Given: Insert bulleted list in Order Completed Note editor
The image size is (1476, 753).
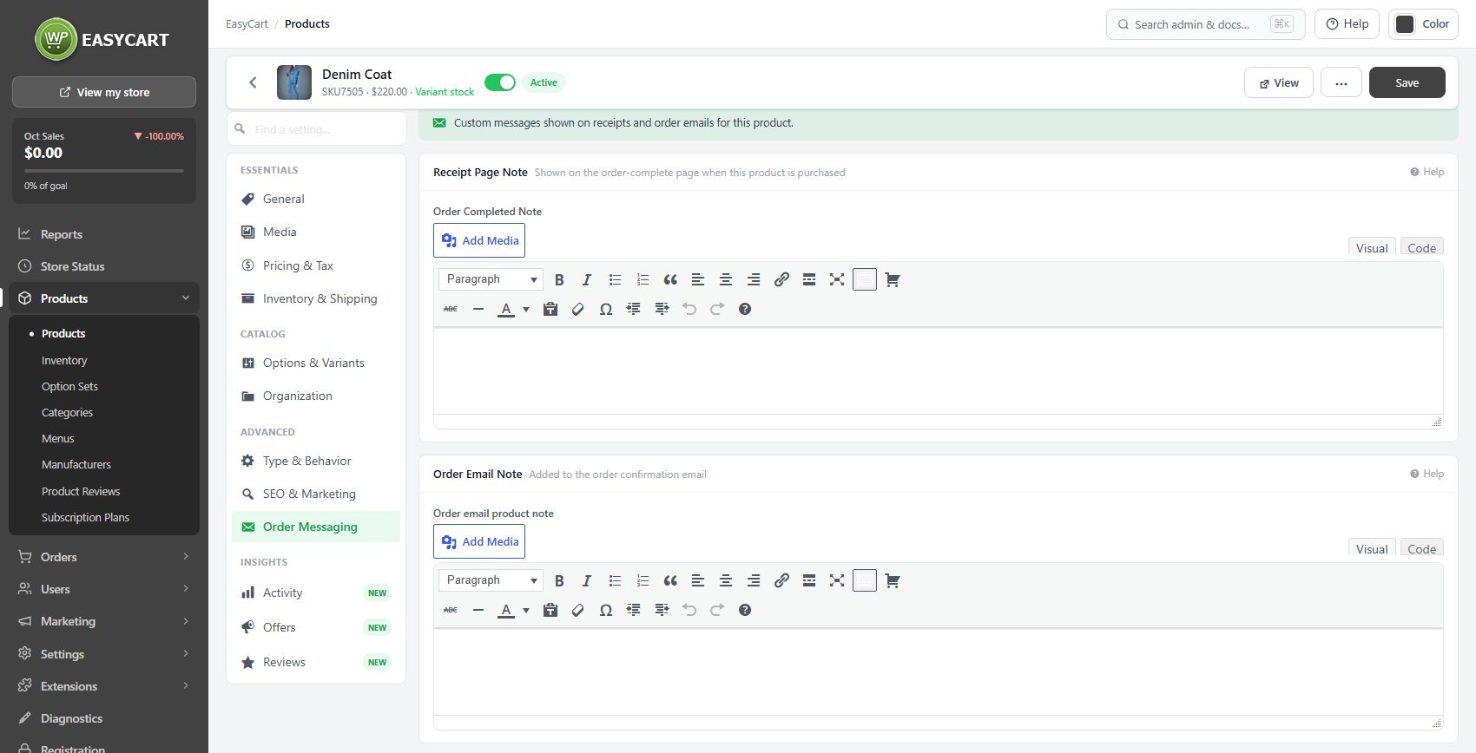Looking at the screenshot, I should pyautogui.click(x=615, y=279).
